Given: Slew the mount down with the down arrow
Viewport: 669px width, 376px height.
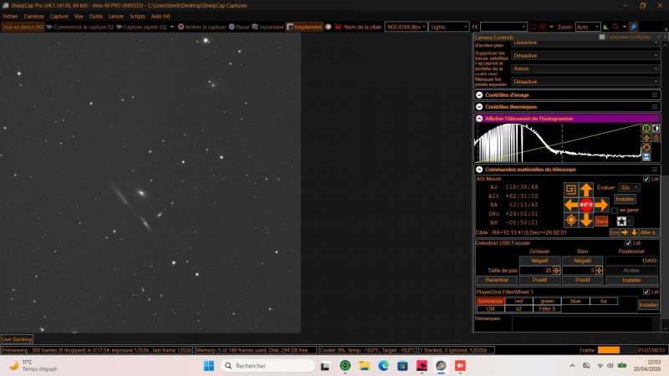Looking at the screenshot, I should (x=586, y=221).
